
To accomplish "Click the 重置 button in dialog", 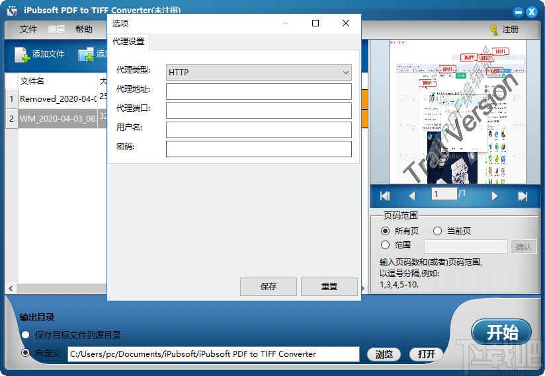I will 329,286.
